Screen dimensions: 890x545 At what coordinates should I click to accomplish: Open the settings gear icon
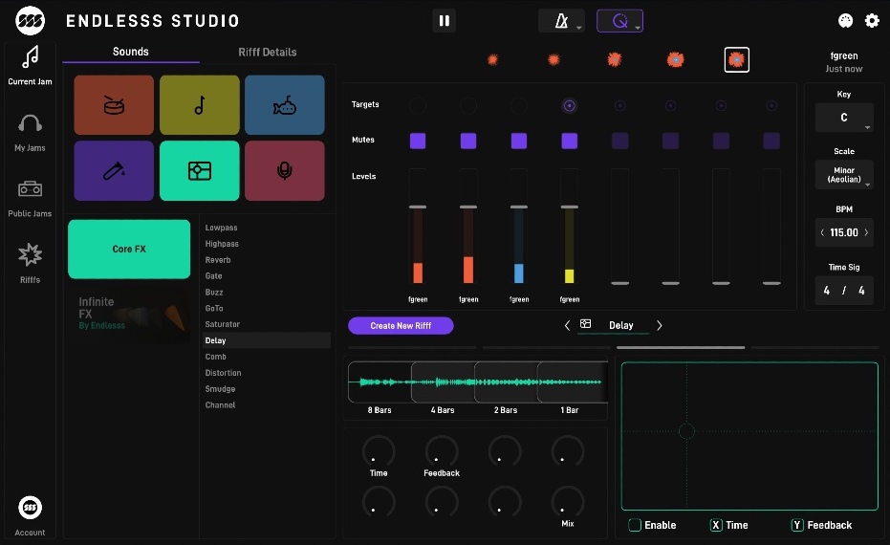pos(872,21)
